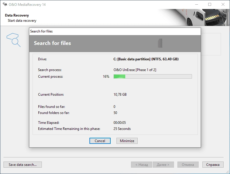The height and width of the screenshot is (174, 230).
Task: Click the 'Search for files' dialog title bar
Action: 115,31
